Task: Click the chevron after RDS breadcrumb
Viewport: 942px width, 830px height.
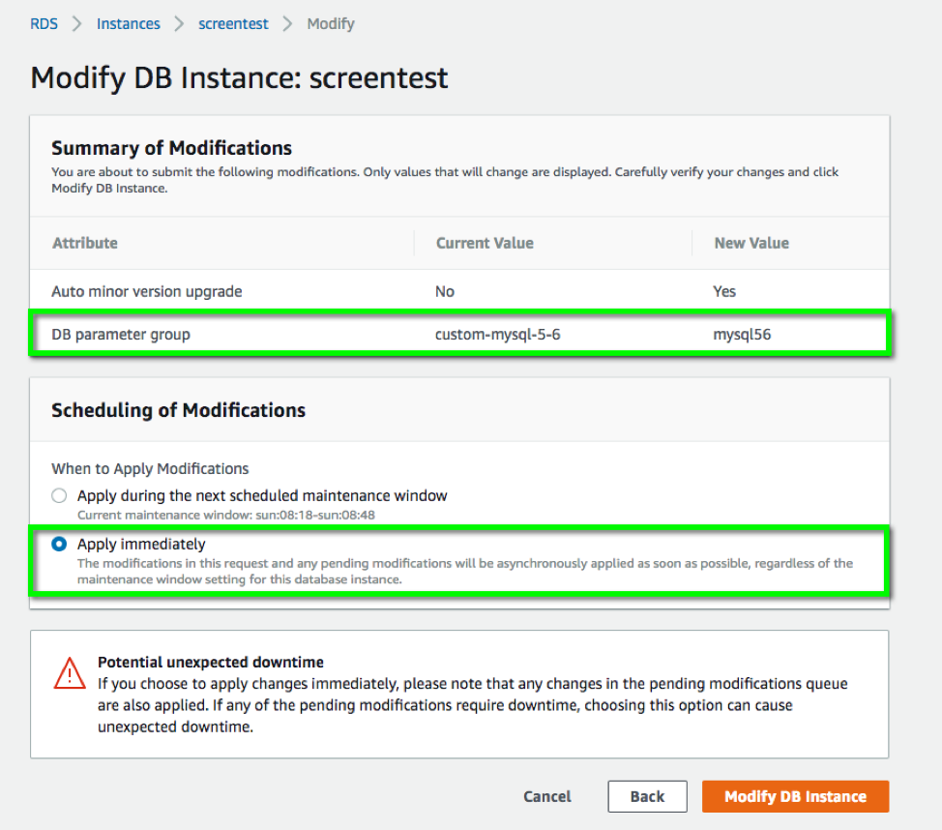Action: pyautogui.click(x=77, y=24)
